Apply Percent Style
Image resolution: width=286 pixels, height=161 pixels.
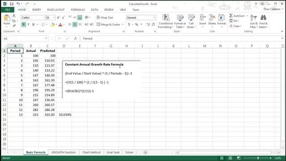pos(136,24)
